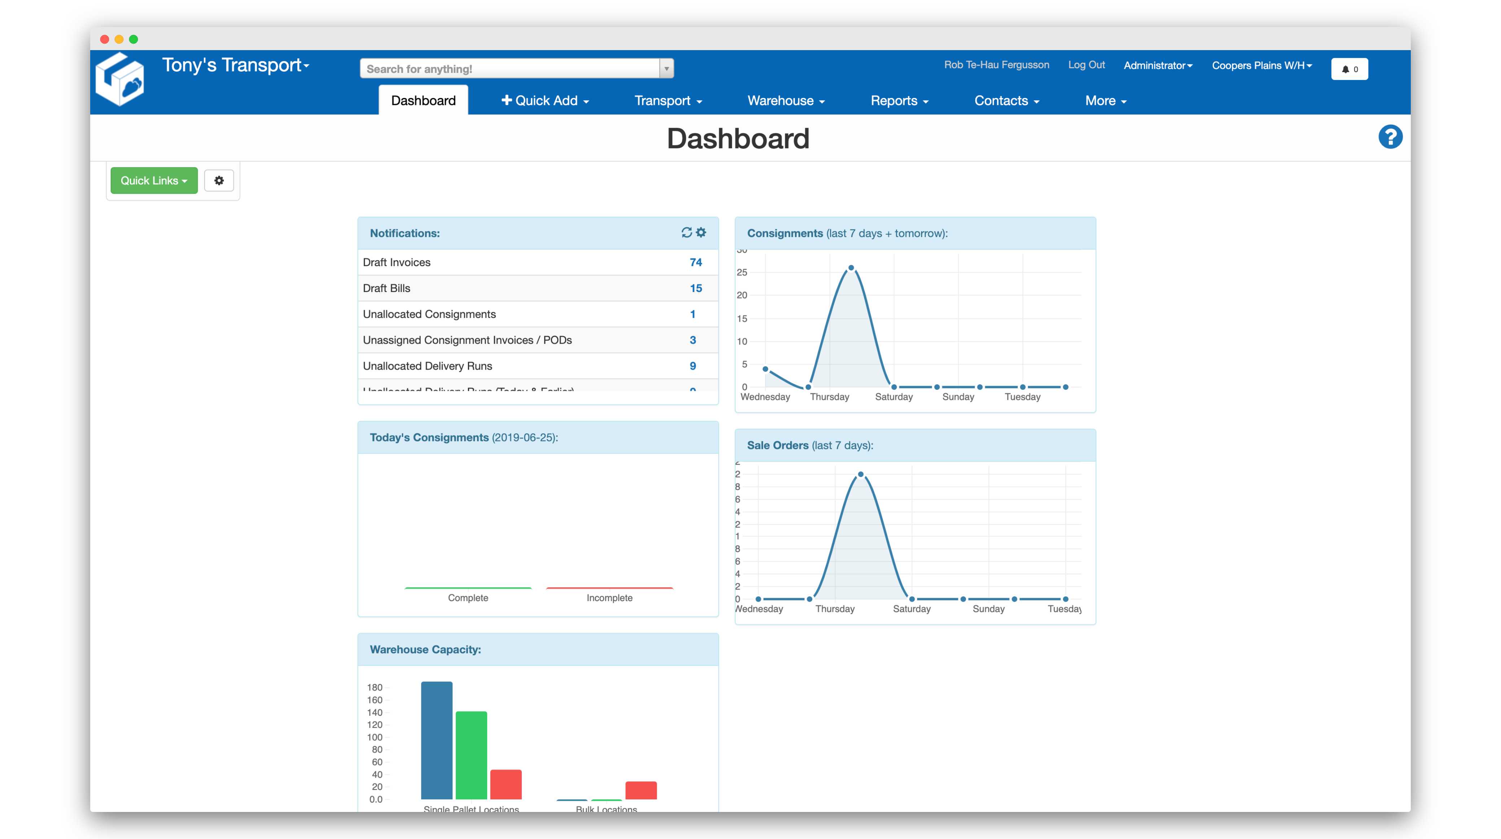Refresh the Notifications panel

coord(686,232)
